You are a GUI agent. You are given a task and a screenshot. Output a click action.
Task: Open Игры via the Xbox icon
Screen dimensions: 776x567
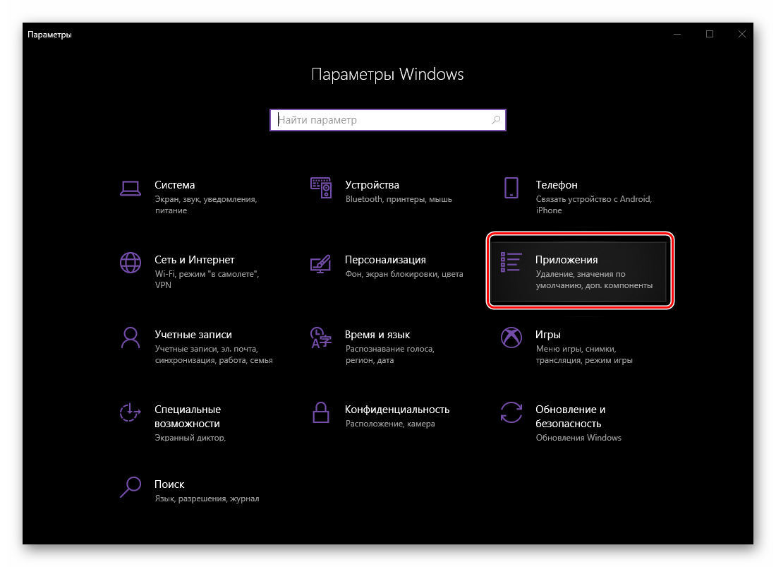pos(511,338)
